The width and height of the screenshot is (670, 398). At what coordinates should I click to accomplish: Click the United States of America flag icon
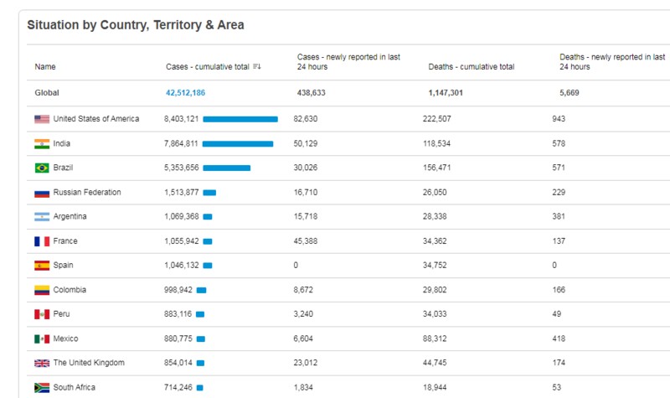(42, 119)
